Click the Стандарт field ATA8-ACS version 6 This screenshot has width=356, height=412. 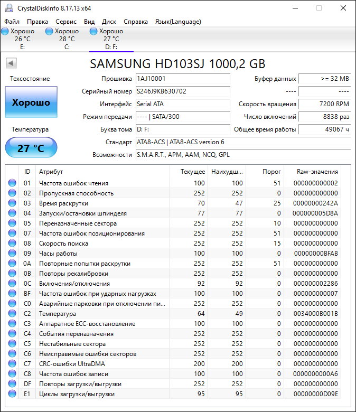243,142
